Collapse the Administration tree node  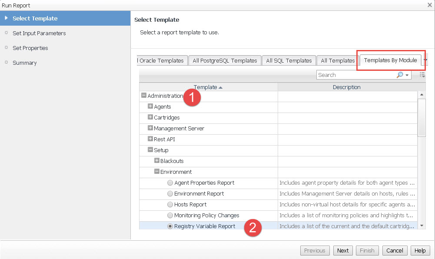(x=144, y=96)
